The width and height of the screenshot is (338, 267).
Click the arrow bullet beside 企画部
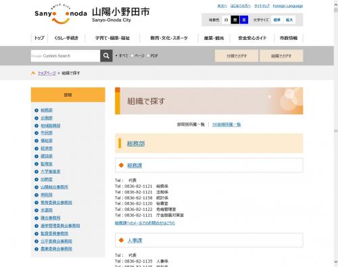37,118
